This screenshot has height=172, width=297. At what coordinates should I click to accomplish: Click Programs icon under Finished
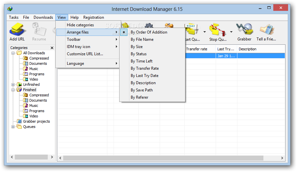(x=26, y=111)
